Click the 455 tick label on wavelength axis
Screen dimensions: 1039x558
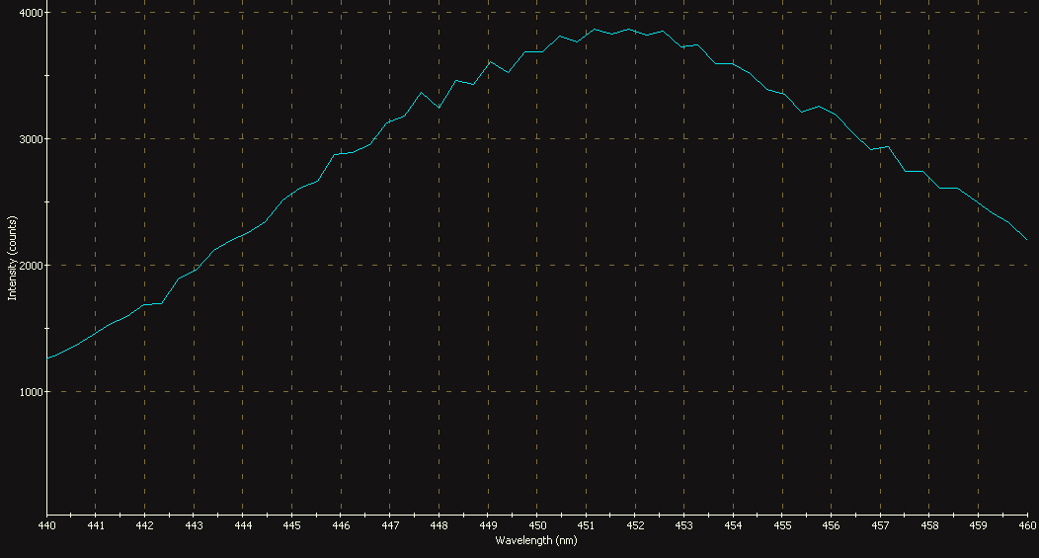point(781,526)
